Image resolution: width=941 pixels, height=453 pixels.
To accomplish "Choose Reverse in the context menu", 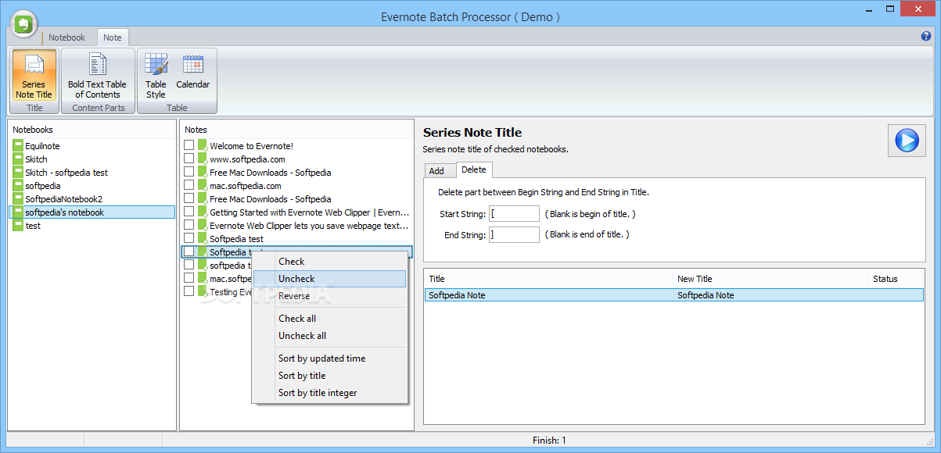I will (x=329, y=296).
